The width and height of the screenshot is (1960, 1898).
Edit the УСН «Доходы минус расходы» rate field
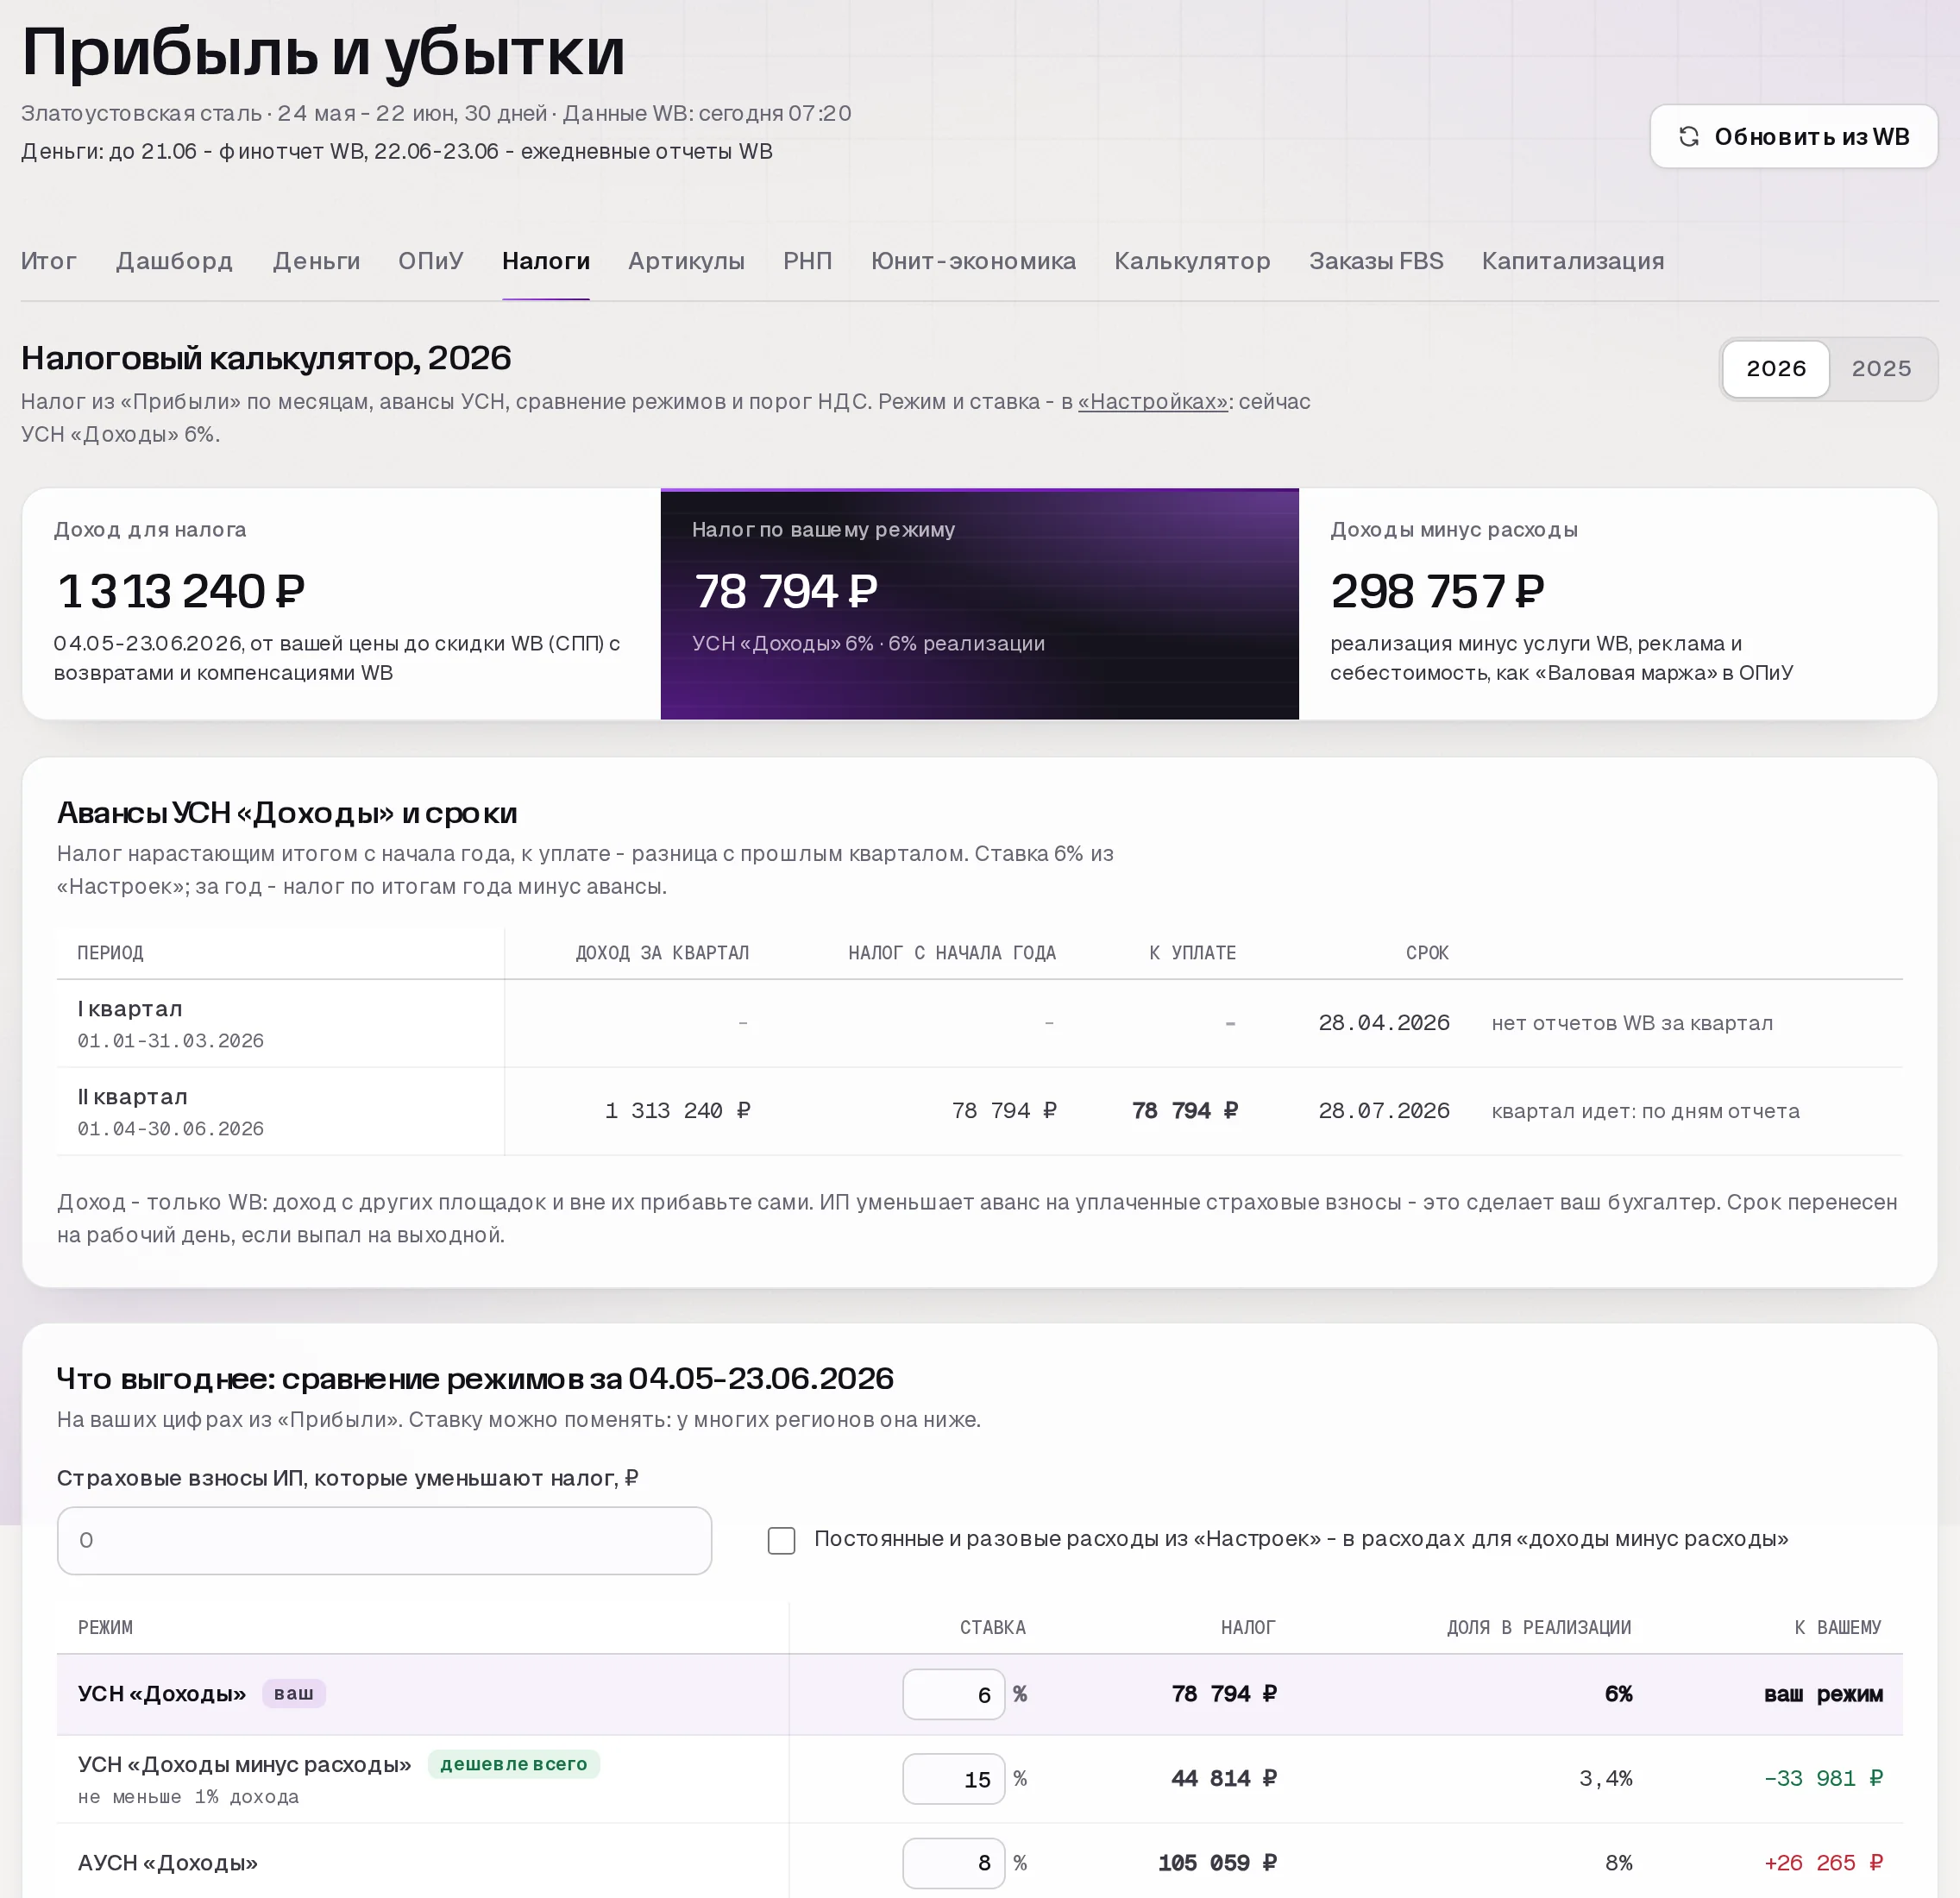click(953, 1778)
